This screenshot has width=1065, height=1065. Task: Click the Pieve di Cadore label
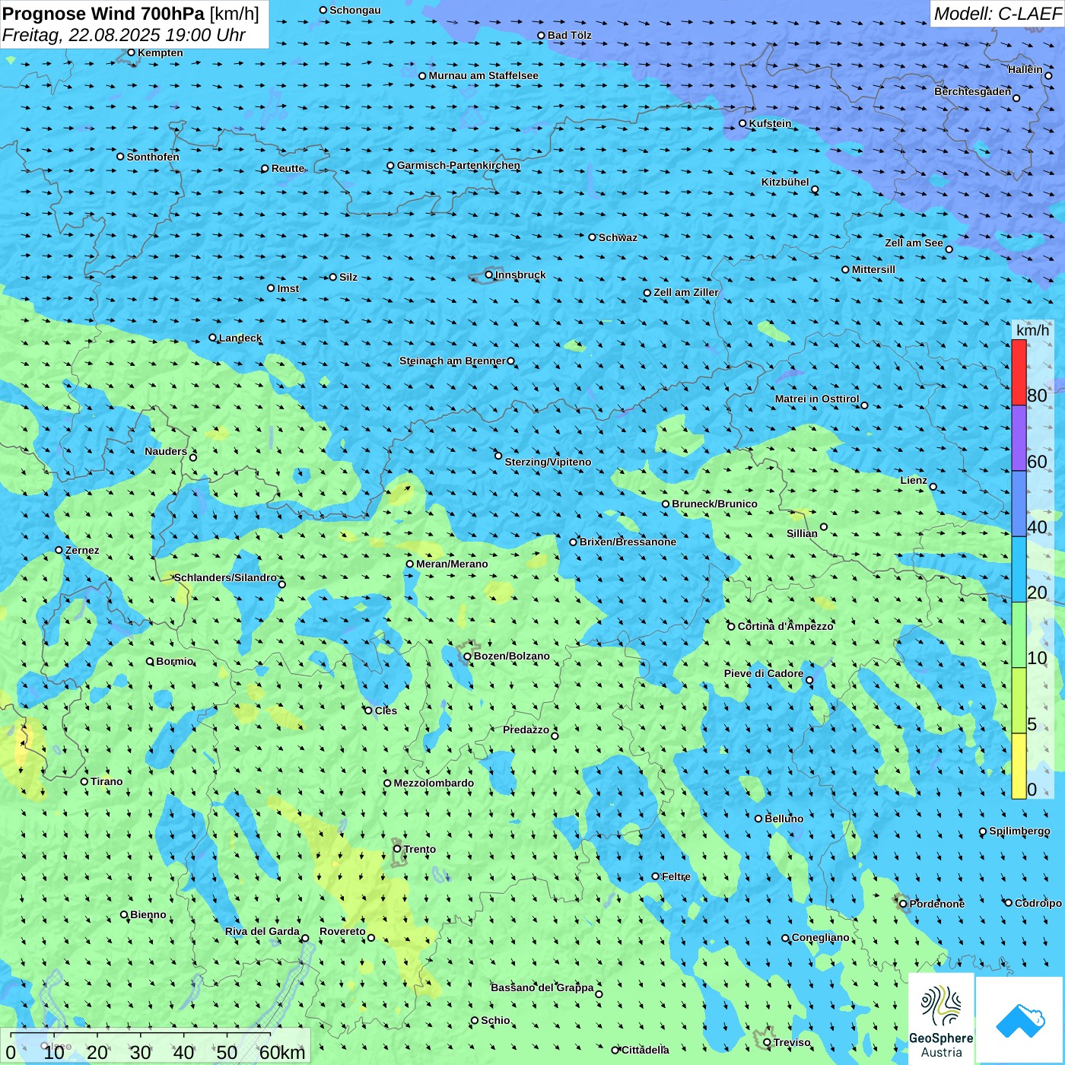(x=764, y=673)
